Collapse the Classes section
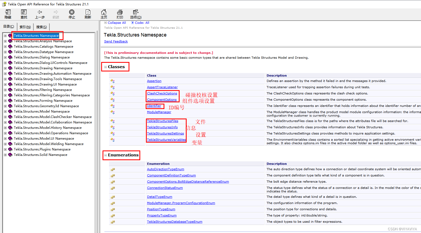This screenshot has width=421, height=233. (x=106, y=67)
